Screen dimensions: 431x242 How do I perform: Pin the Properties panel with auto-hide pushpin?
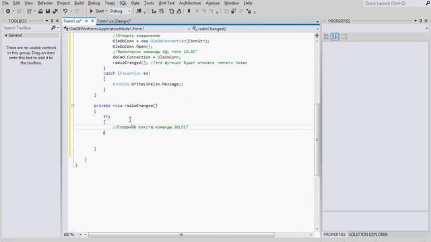tap(420, 21)
